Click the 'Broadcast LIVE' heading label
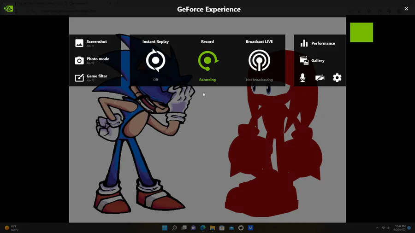The image size is (415, 233). point(259,41)
